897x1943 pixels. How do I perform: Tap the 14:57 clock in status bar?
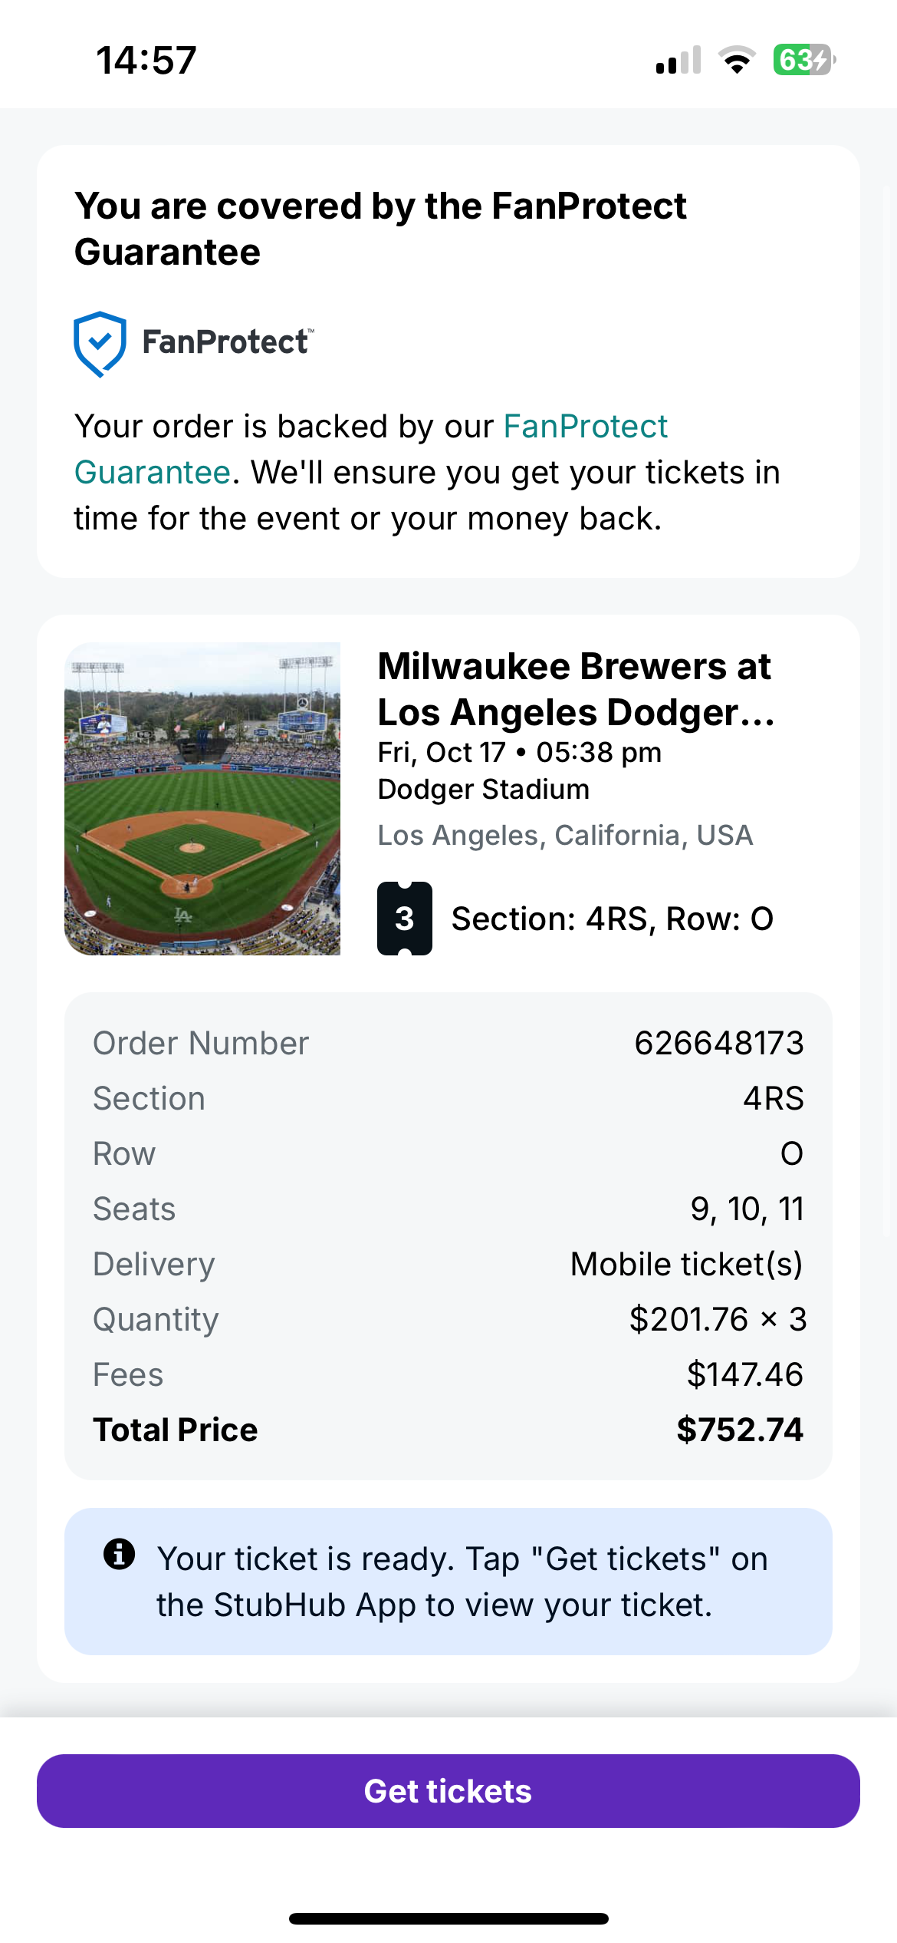click(146, 60)
